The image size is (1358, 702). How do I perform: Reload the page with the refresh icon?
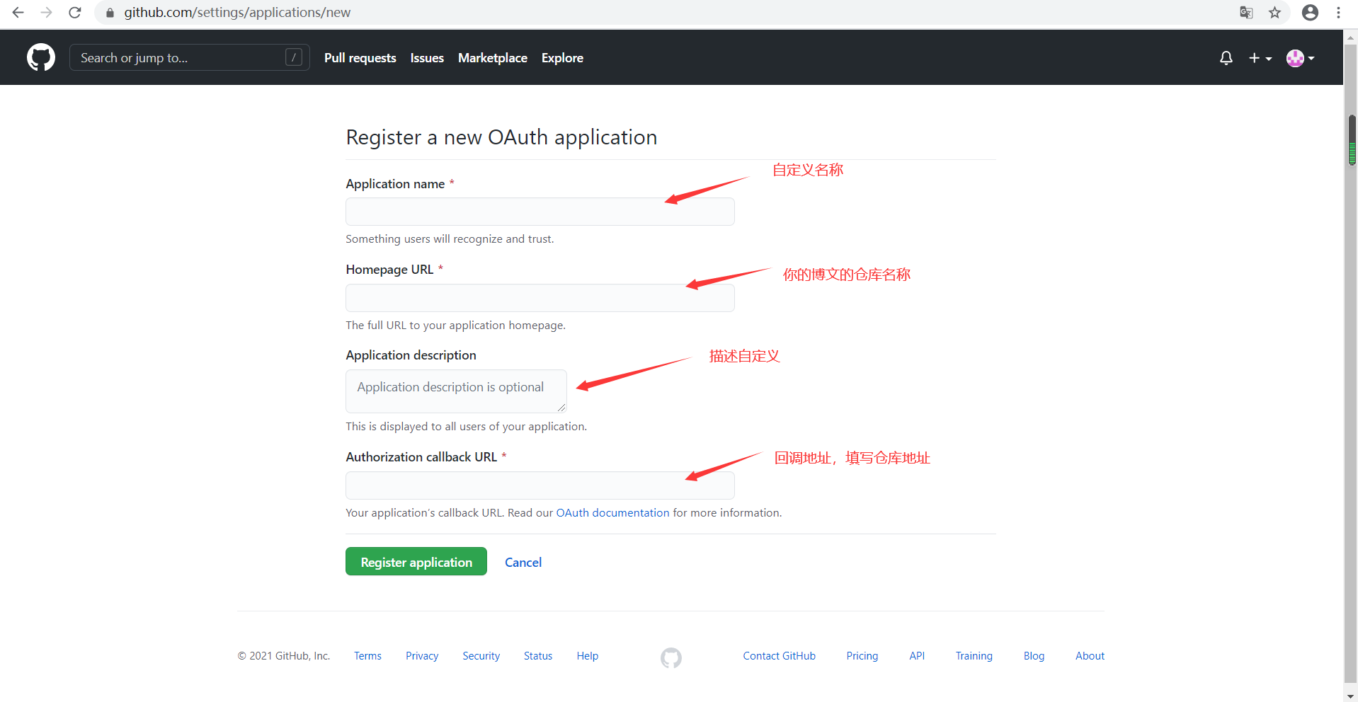click(75, 13)
